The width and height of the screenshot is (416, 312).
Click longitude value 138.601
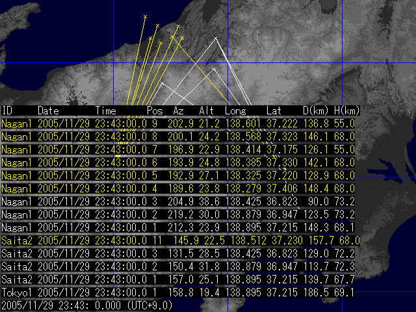(x=243, y=123)
